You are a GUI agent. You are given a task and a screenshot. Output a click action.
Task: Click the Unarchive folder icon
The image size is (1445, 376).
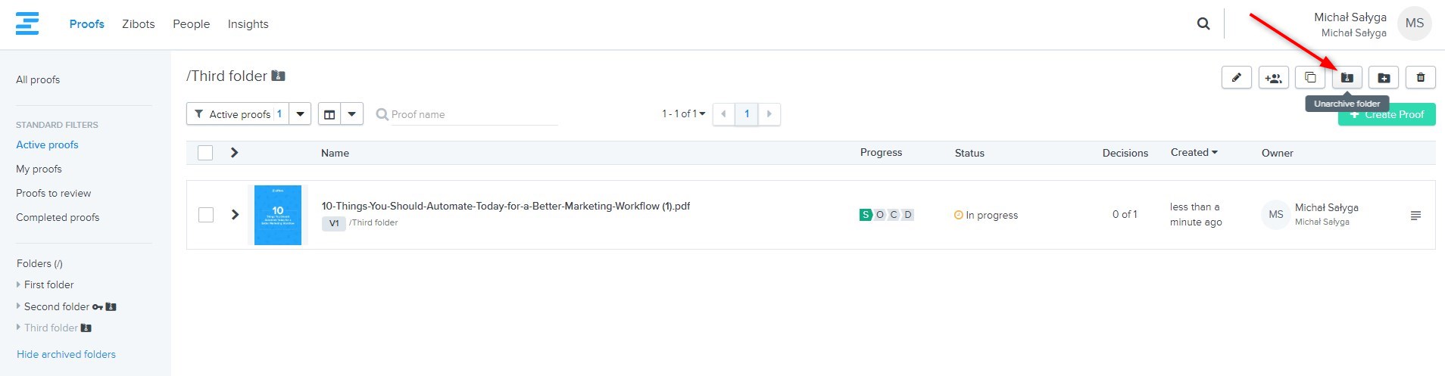1347,78
